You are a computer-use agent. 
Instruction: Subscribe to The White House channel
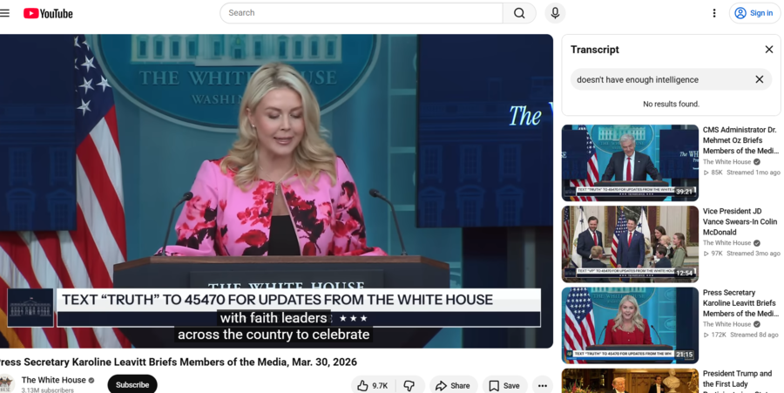132,384
